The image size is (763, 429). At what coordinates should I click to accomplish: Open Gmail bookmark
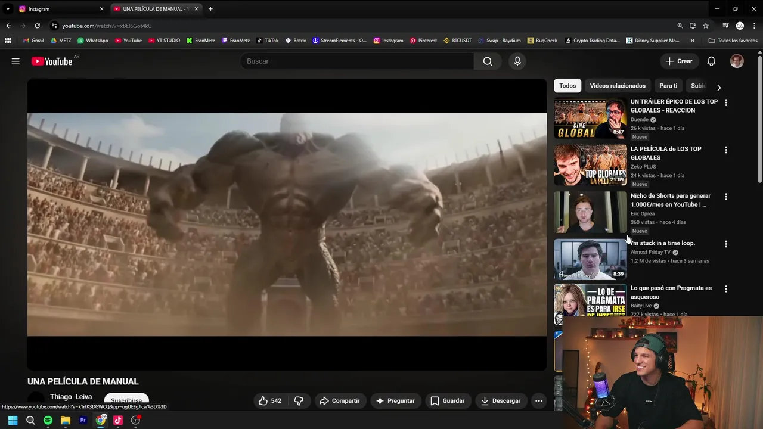(33, 41)
